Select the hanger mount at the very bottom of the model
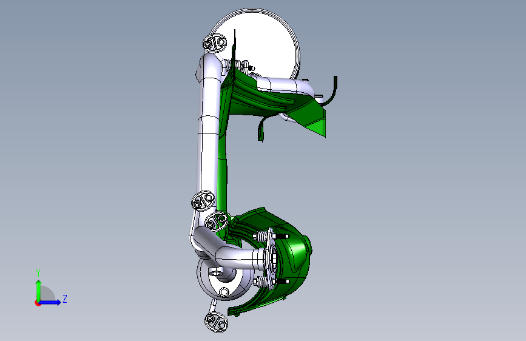 217,322
